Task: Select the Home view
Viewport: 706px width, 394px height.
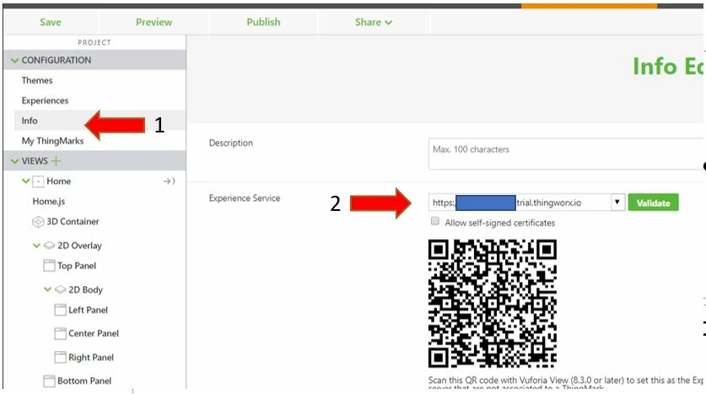Action: point(58,181)
